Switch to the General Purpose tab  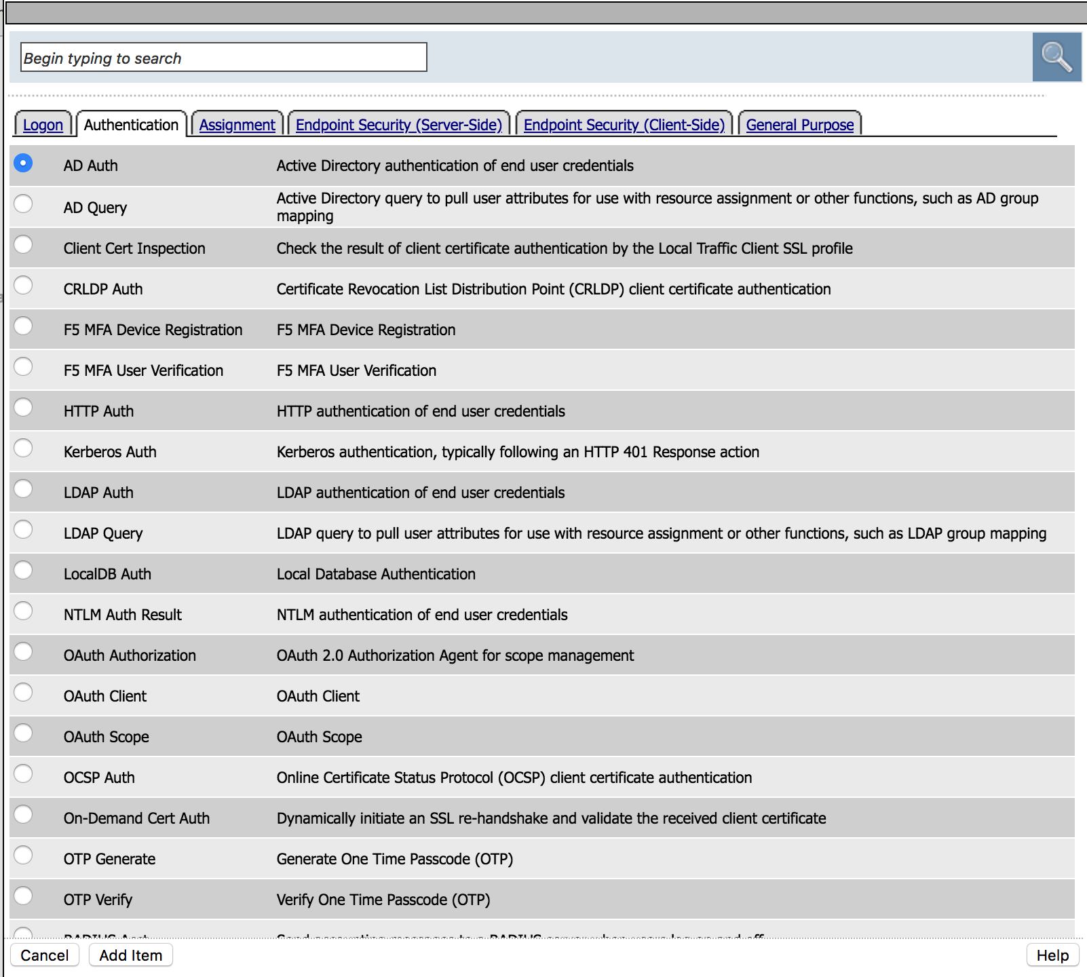tap(800, 125)
